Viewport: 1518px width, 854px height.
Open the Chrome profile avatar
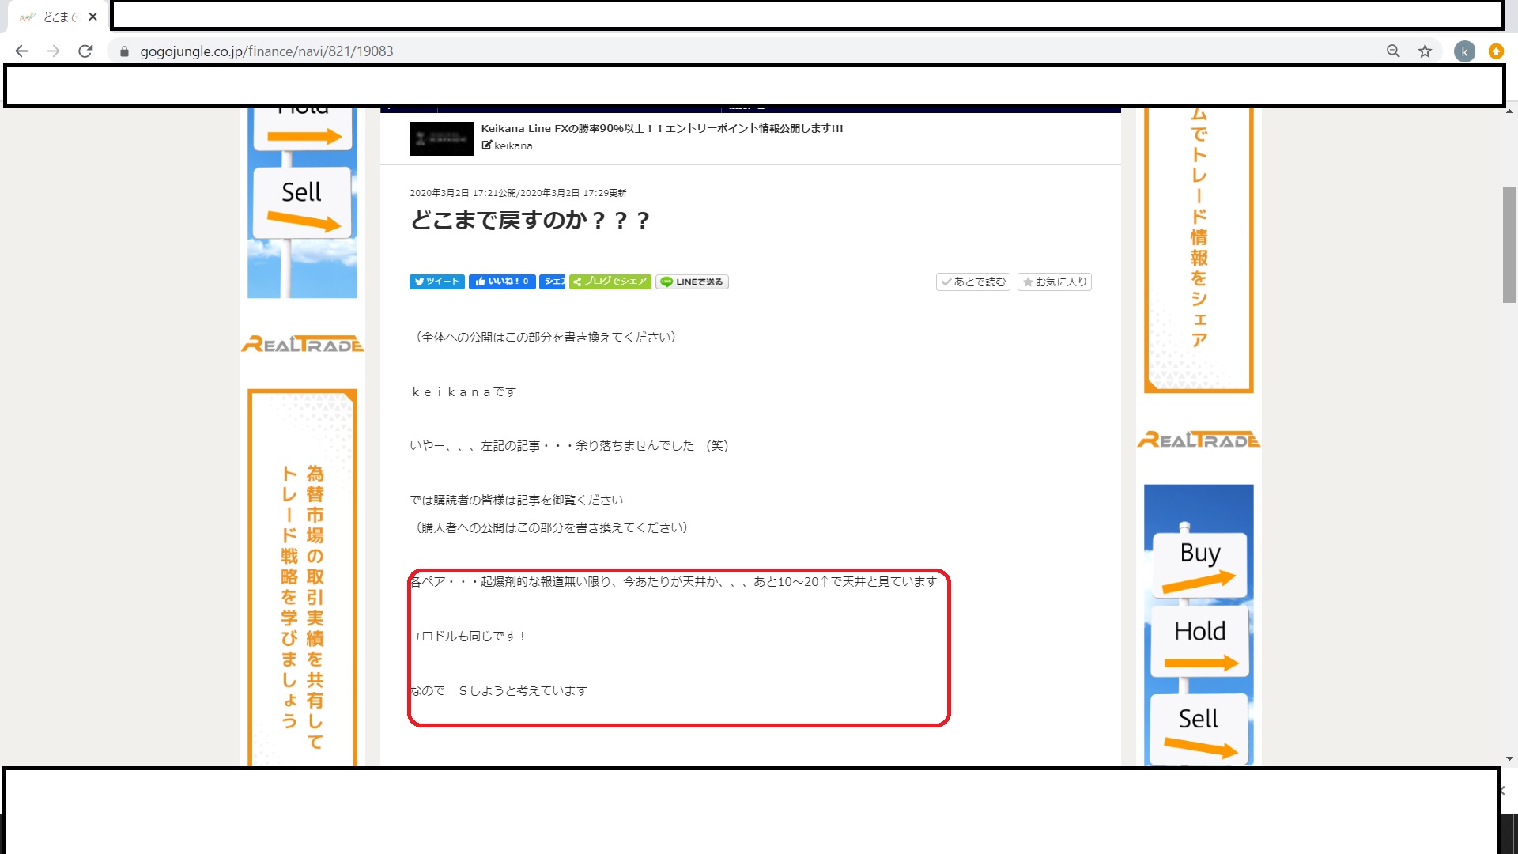click(1464, 51)
